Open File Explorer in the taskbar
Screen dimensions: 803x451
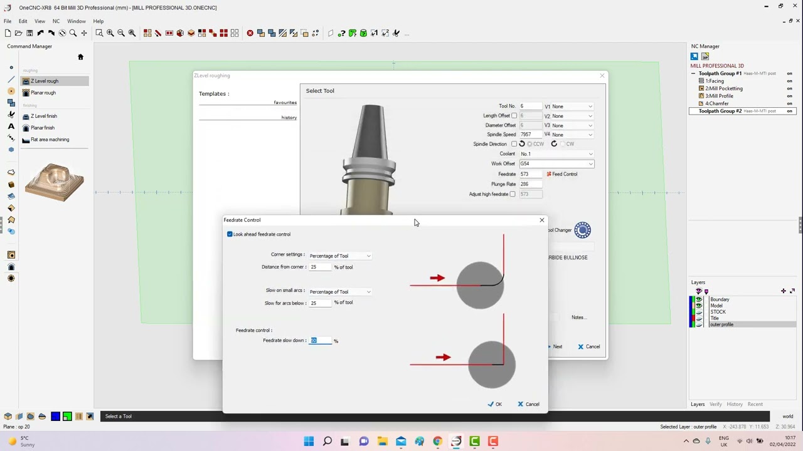(382, 441)
